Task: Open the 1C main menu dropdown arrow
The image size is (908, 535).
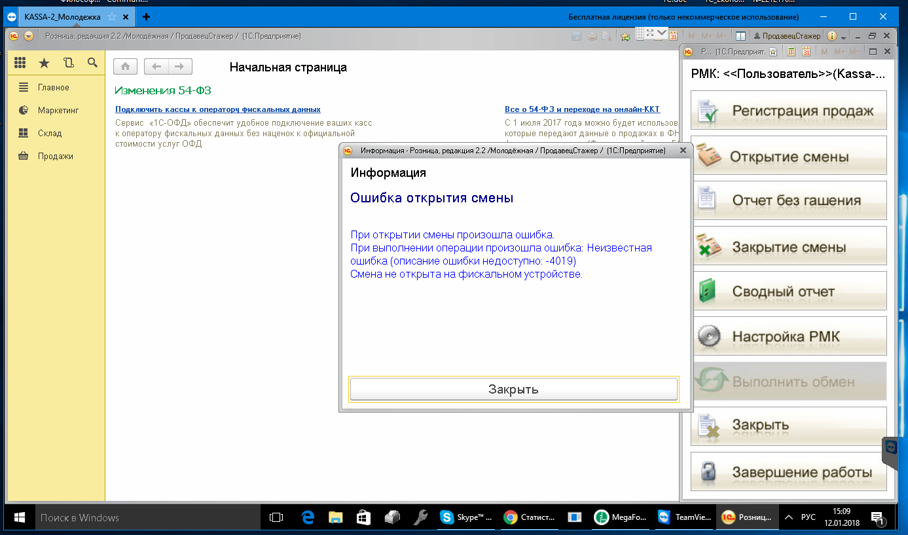Action: click(x=28, y=36)
